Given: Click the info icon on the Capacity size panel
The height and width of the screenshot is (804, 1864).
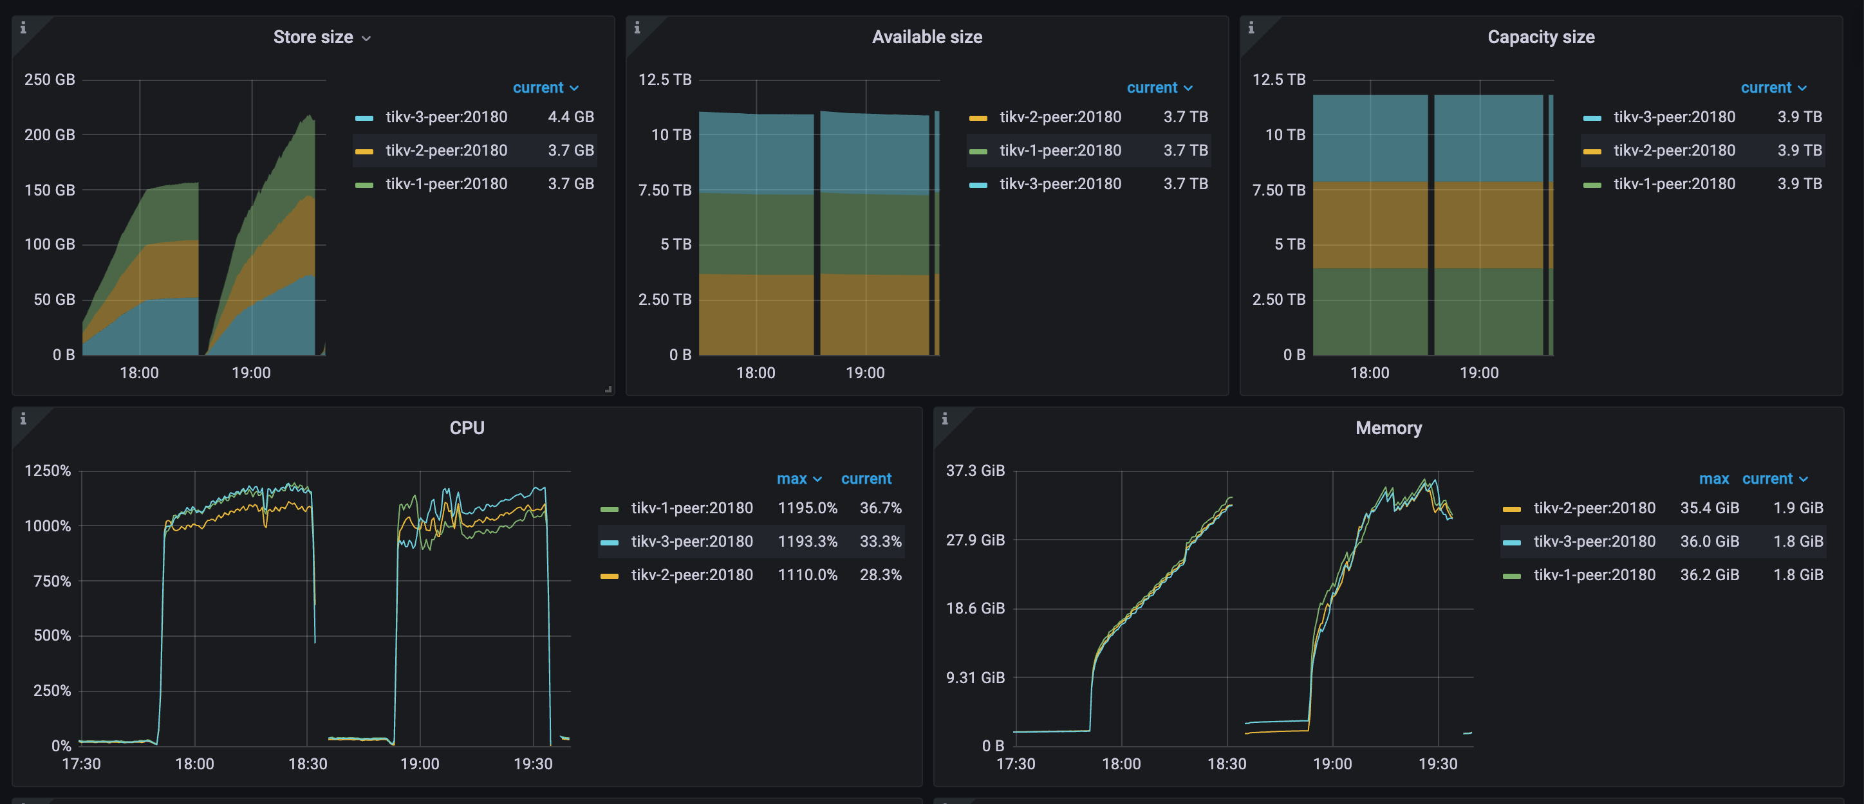Looking at the screenshot, I should (1252, 29).
